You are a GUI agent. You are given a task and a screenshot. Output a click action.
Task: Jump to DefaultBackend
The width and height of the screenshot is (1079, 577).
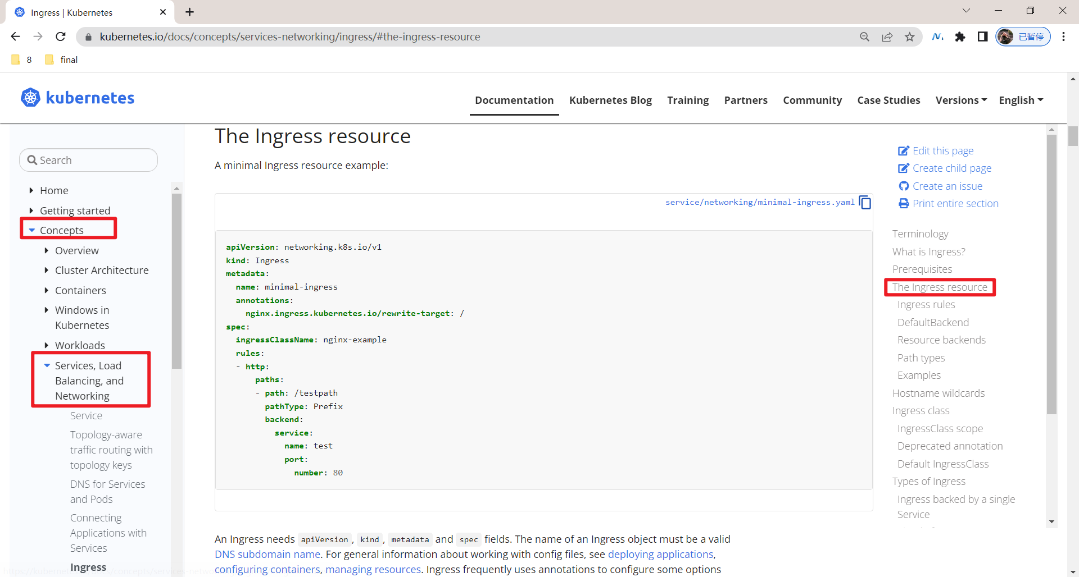933,322
